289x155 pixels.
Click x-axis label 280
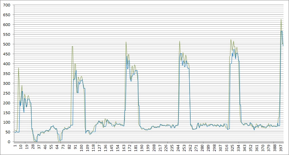point(203,148)
